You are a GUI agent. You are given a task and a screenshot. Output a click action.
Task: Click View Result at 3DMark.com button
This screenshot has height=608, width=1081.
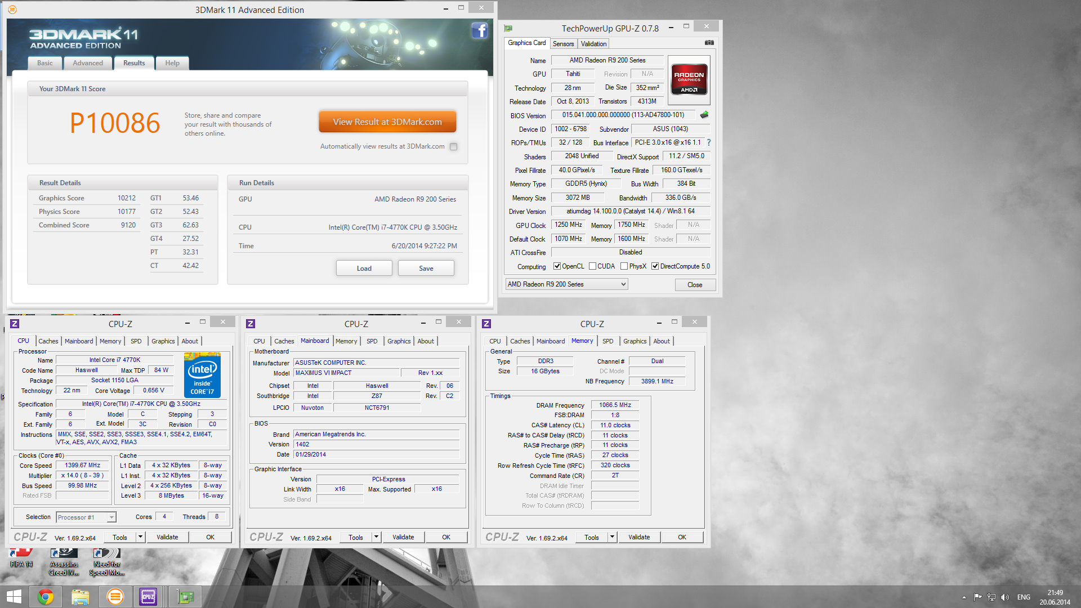tap(387, 122)
